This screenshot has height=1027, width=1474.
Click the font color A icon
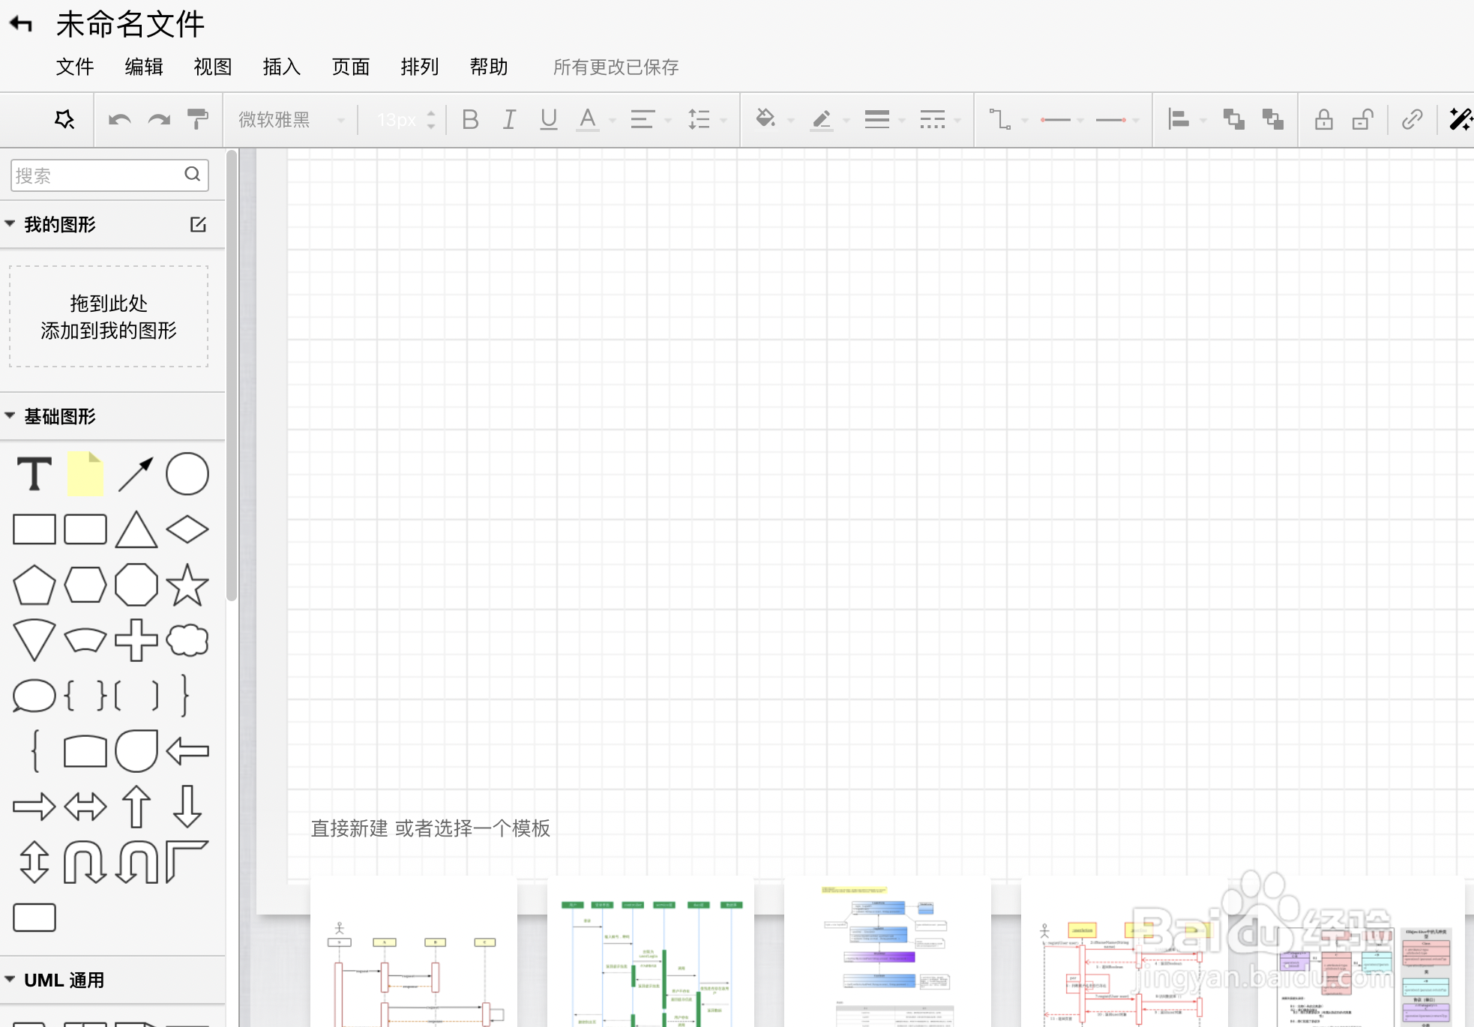[x=588, y=120]
